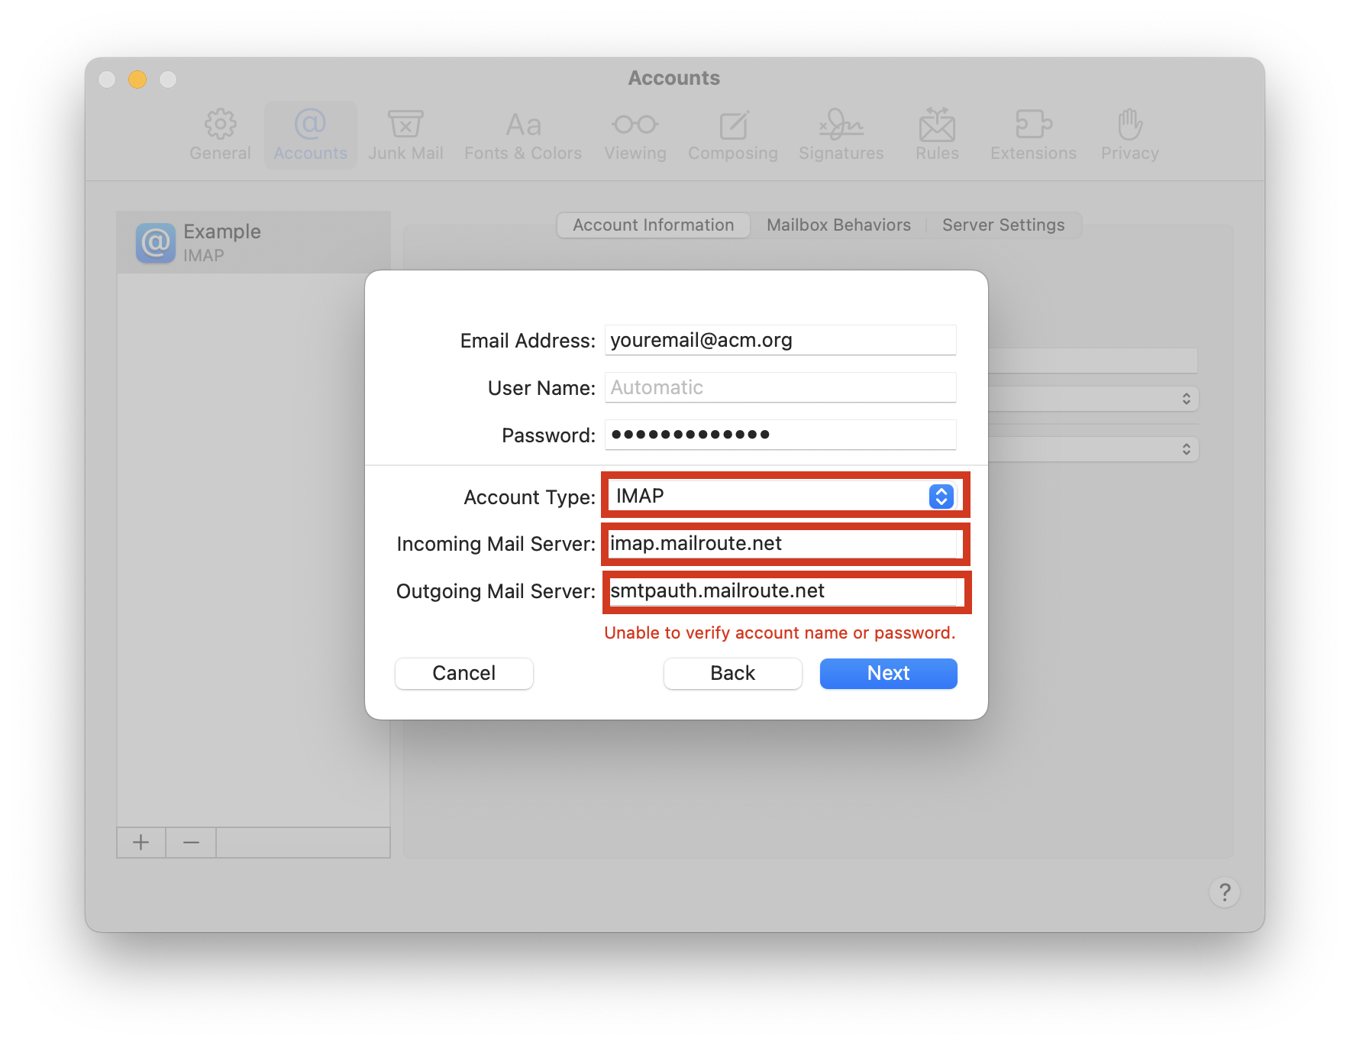Open the Signatures preferences icon
The image size is (1350, 1045).
coord(841,135)
